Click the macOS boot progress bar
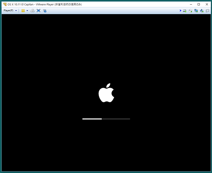212x173 pixels. point(106,119)
